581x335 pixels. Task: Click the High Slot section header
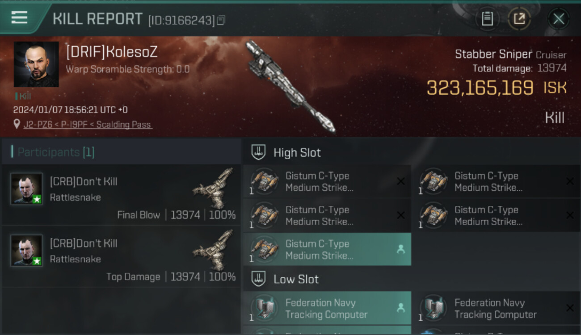pos(297,153)
